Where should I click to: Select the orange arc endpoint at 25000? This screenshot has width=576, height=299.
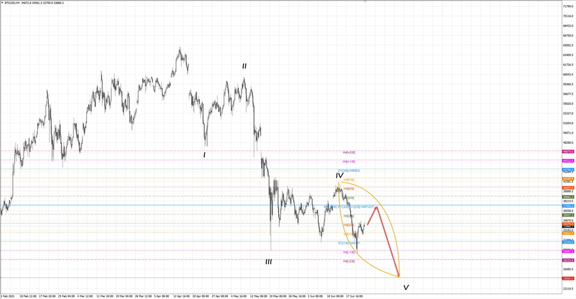point(399,276)
